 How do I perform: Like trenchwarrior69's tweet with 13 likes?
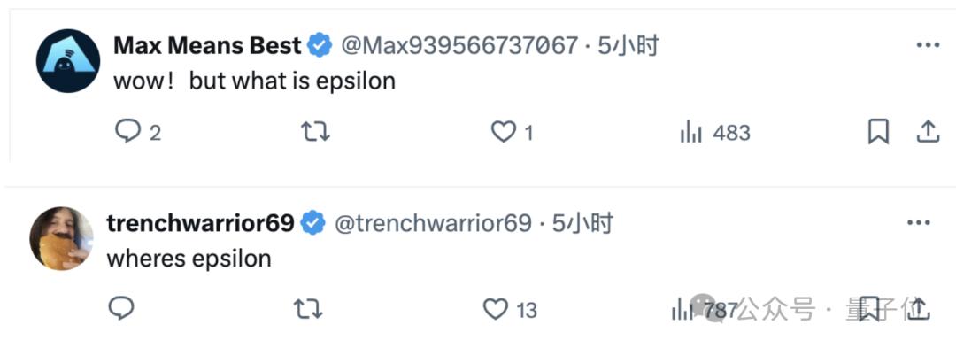[x=511, y=310]
